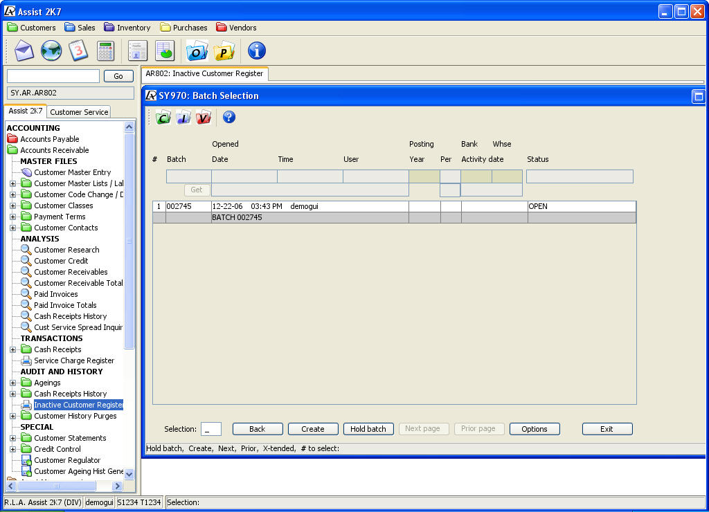Click the red V folder icon

click(x=203, y=118)
